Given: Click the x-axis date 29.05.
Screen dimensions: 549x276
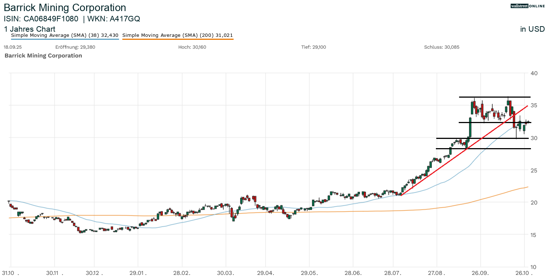Looking at the screenshot, I should click(x=310, y=273).
